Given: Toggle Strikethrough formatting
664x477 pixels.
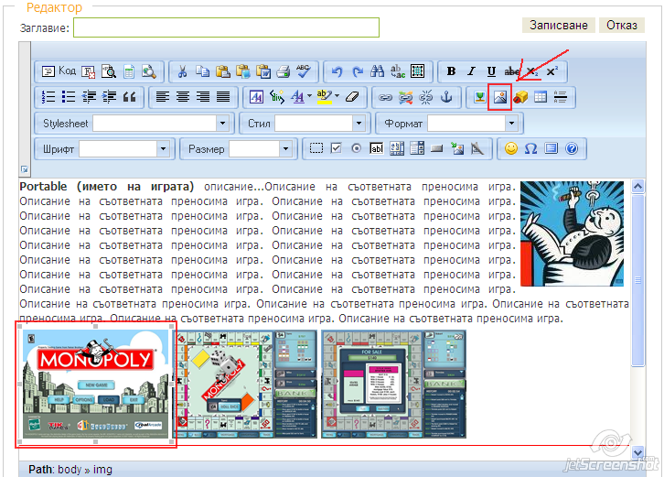Looking at the screenshot, I should [x=511, y=71].
